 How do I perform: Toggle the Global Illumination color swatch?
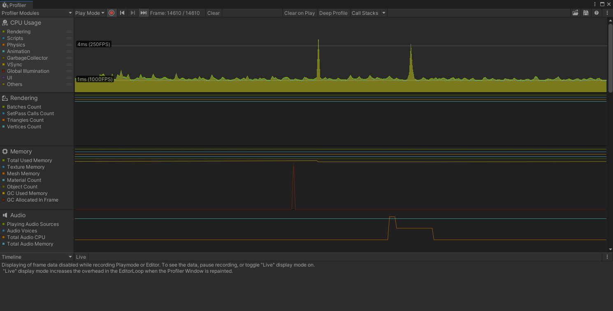pyautogui.click(x=4, y=71)
